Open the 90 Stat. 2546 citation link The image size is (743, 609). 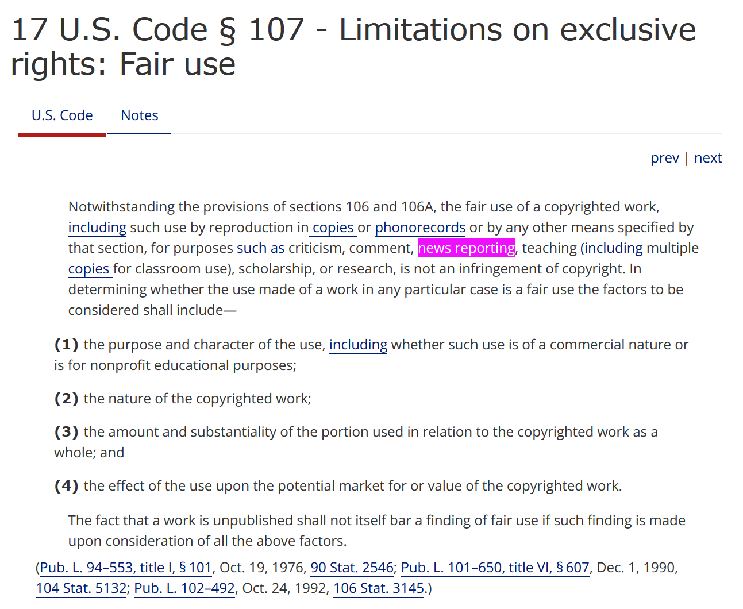[x=352, y=568]
